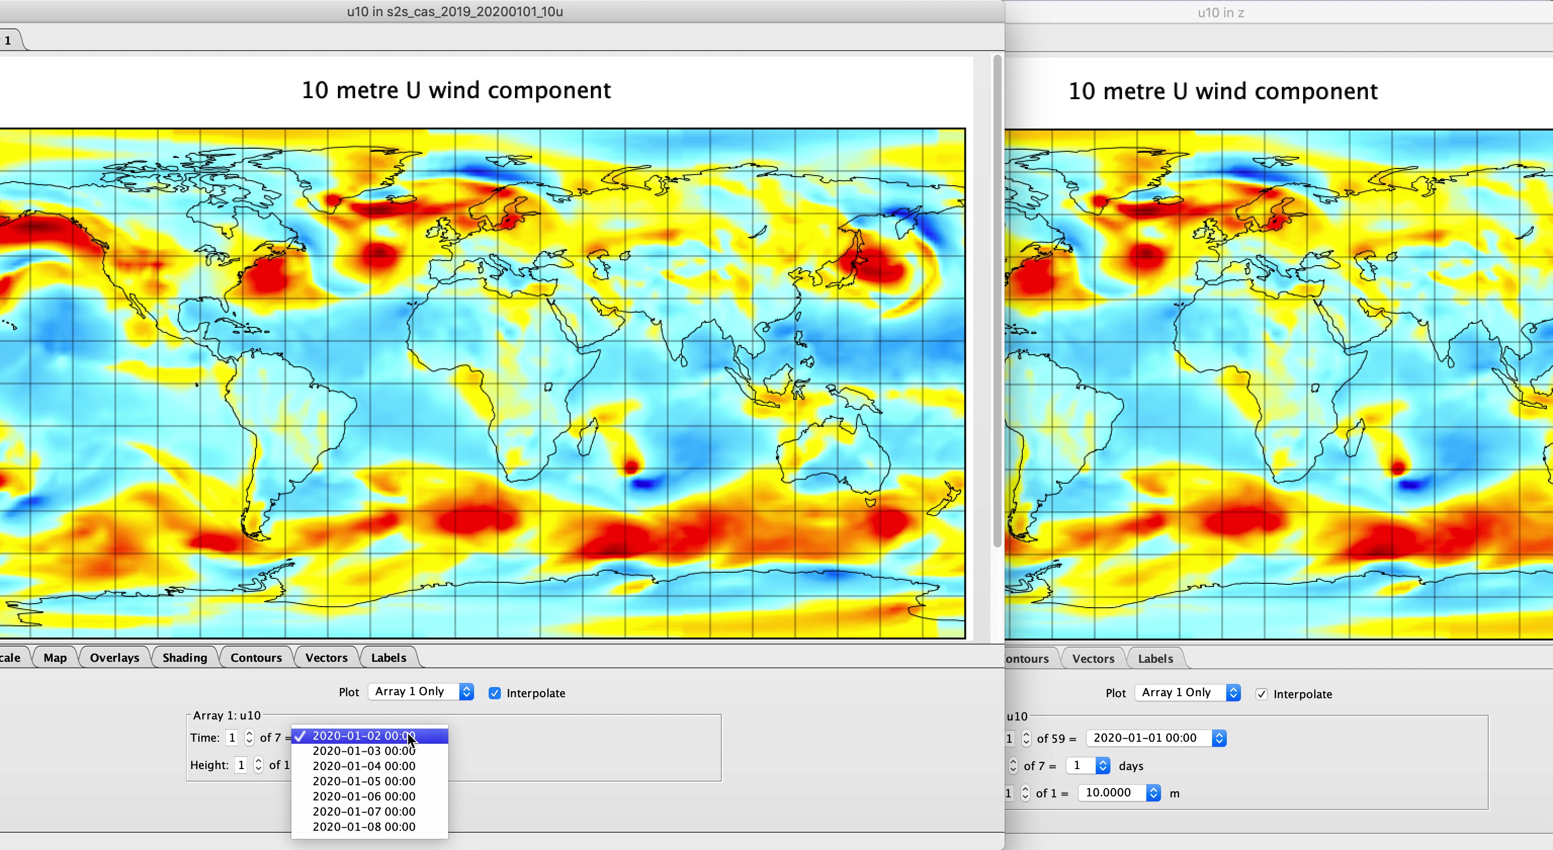Choose 2020-01-05 00:00 in the dropdown list
1553x850 pixels.
coord(364,781)
